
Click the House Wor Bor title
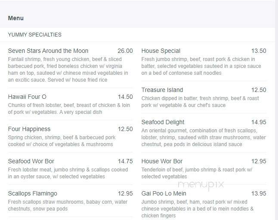pyautogui.click(x=162, y=161)
